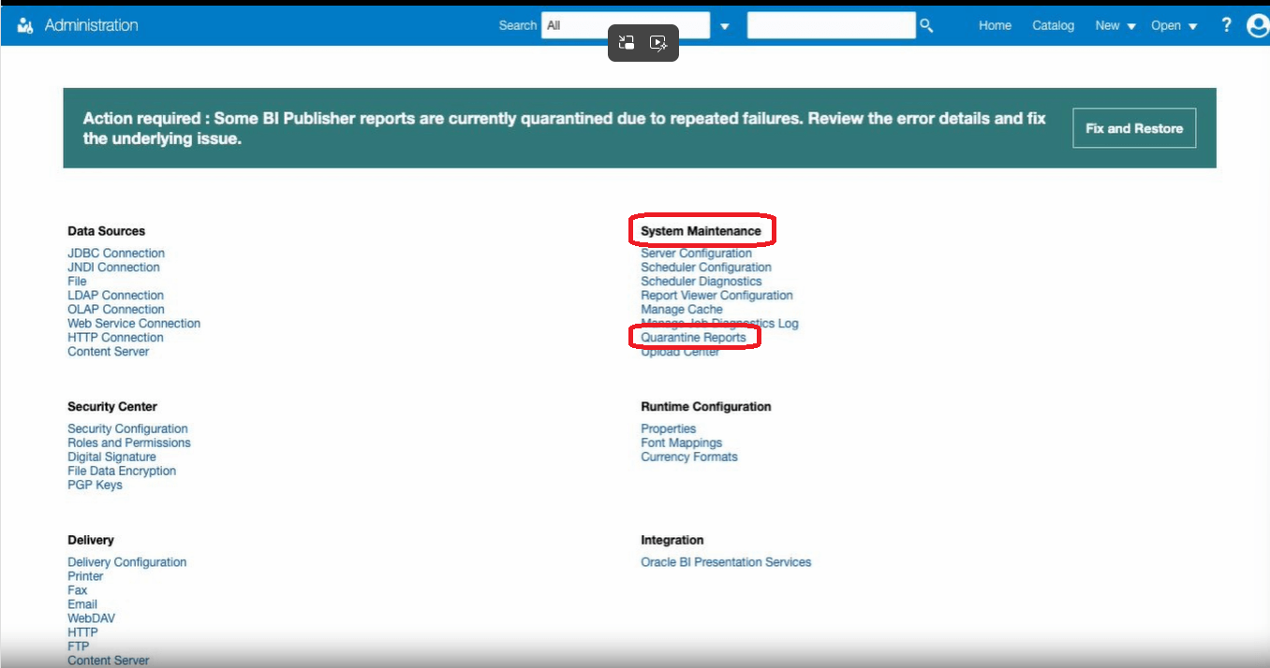Open the Currency Formats link
Image resolution: width=1270 pixels, height=668 pixels.
pyautogui.click(x=689, y=457)
